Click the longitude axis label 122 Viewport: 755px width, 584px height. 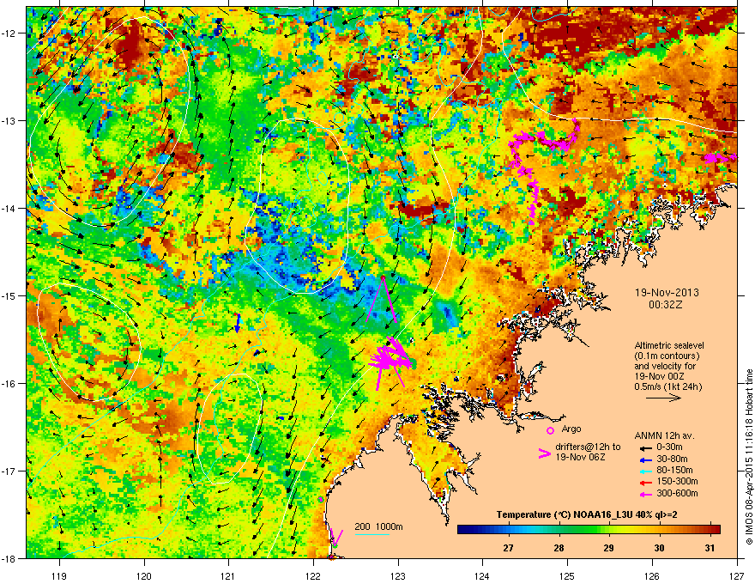[313, 575]
